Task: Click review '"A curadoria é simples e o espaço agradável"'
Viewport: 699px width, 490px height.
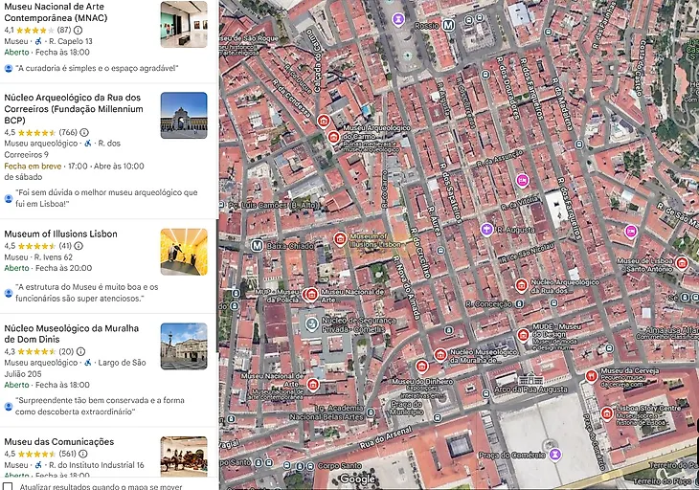Action: pyautogui.click(x=97, y=68)
